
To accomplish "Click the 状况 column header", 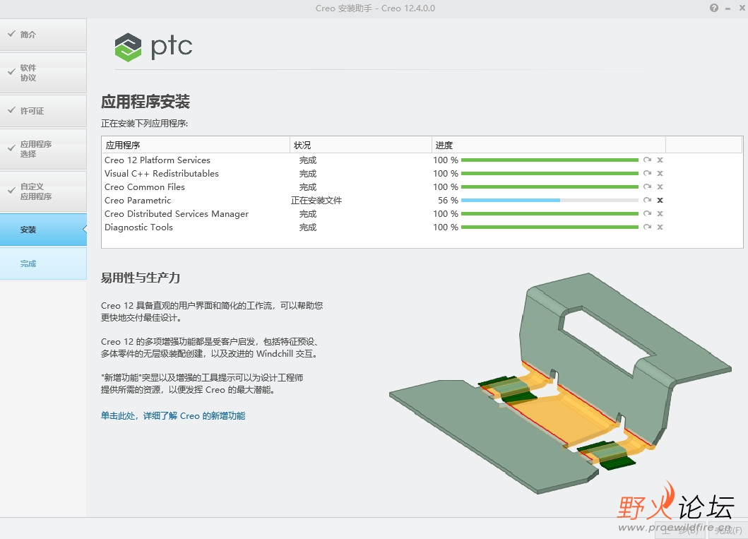I will coord(361,145).
